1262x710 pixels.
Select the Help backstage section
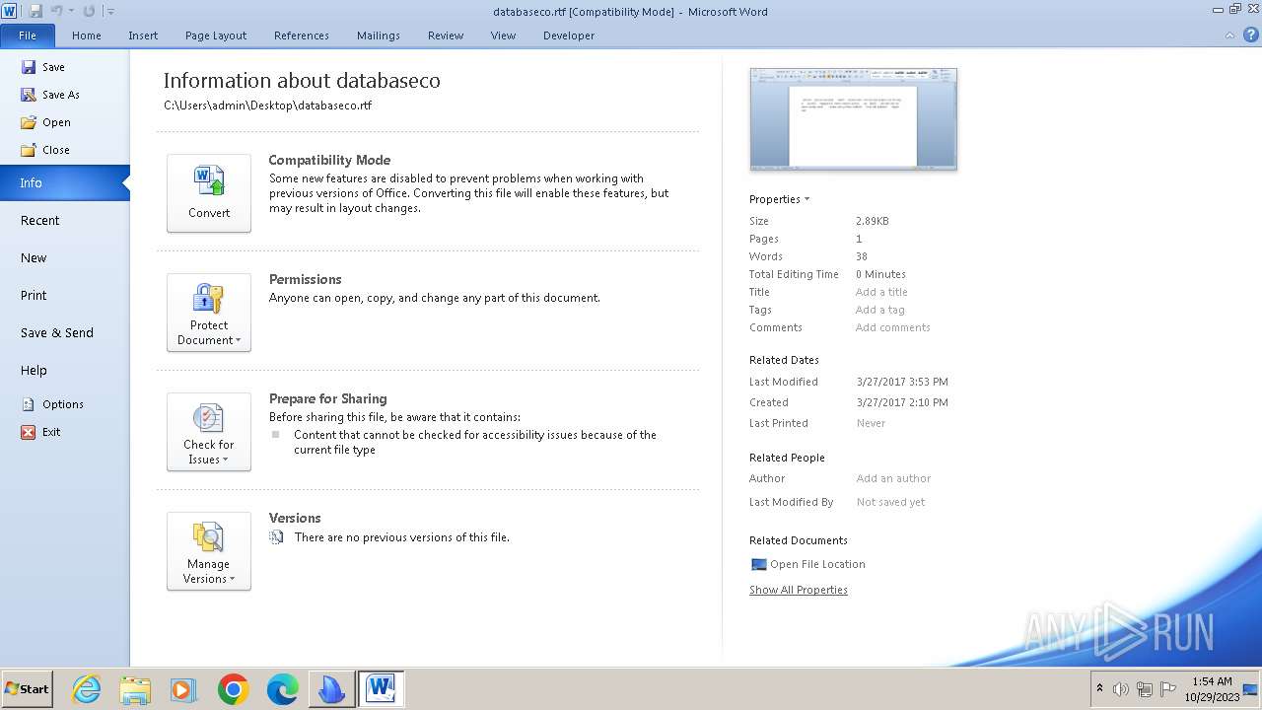[65, 370]
